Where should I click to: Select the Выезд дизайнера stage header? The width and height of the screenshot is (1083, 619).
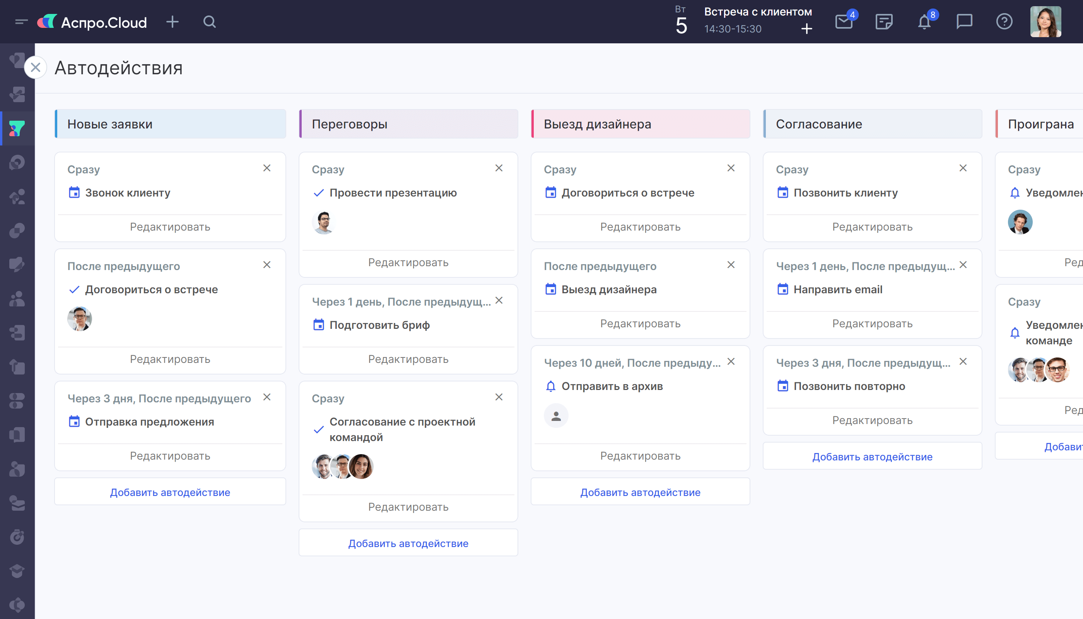pyautogui.click(x=640, y=124)
